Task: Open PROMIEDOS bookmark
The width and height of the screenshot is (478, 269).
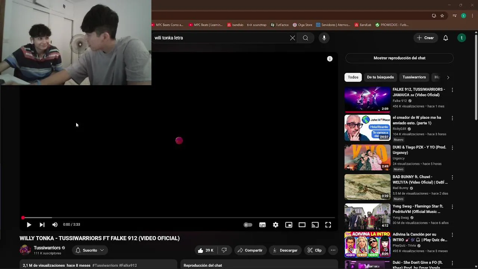Action: (392, 25)
